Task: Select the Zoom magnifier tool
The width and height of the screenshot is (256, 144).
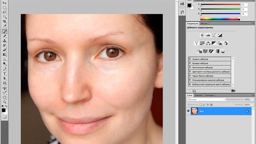Action: coord(4,102)
